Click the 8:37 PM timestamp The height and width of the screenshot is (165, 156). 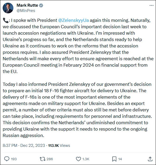click(10, 146)
